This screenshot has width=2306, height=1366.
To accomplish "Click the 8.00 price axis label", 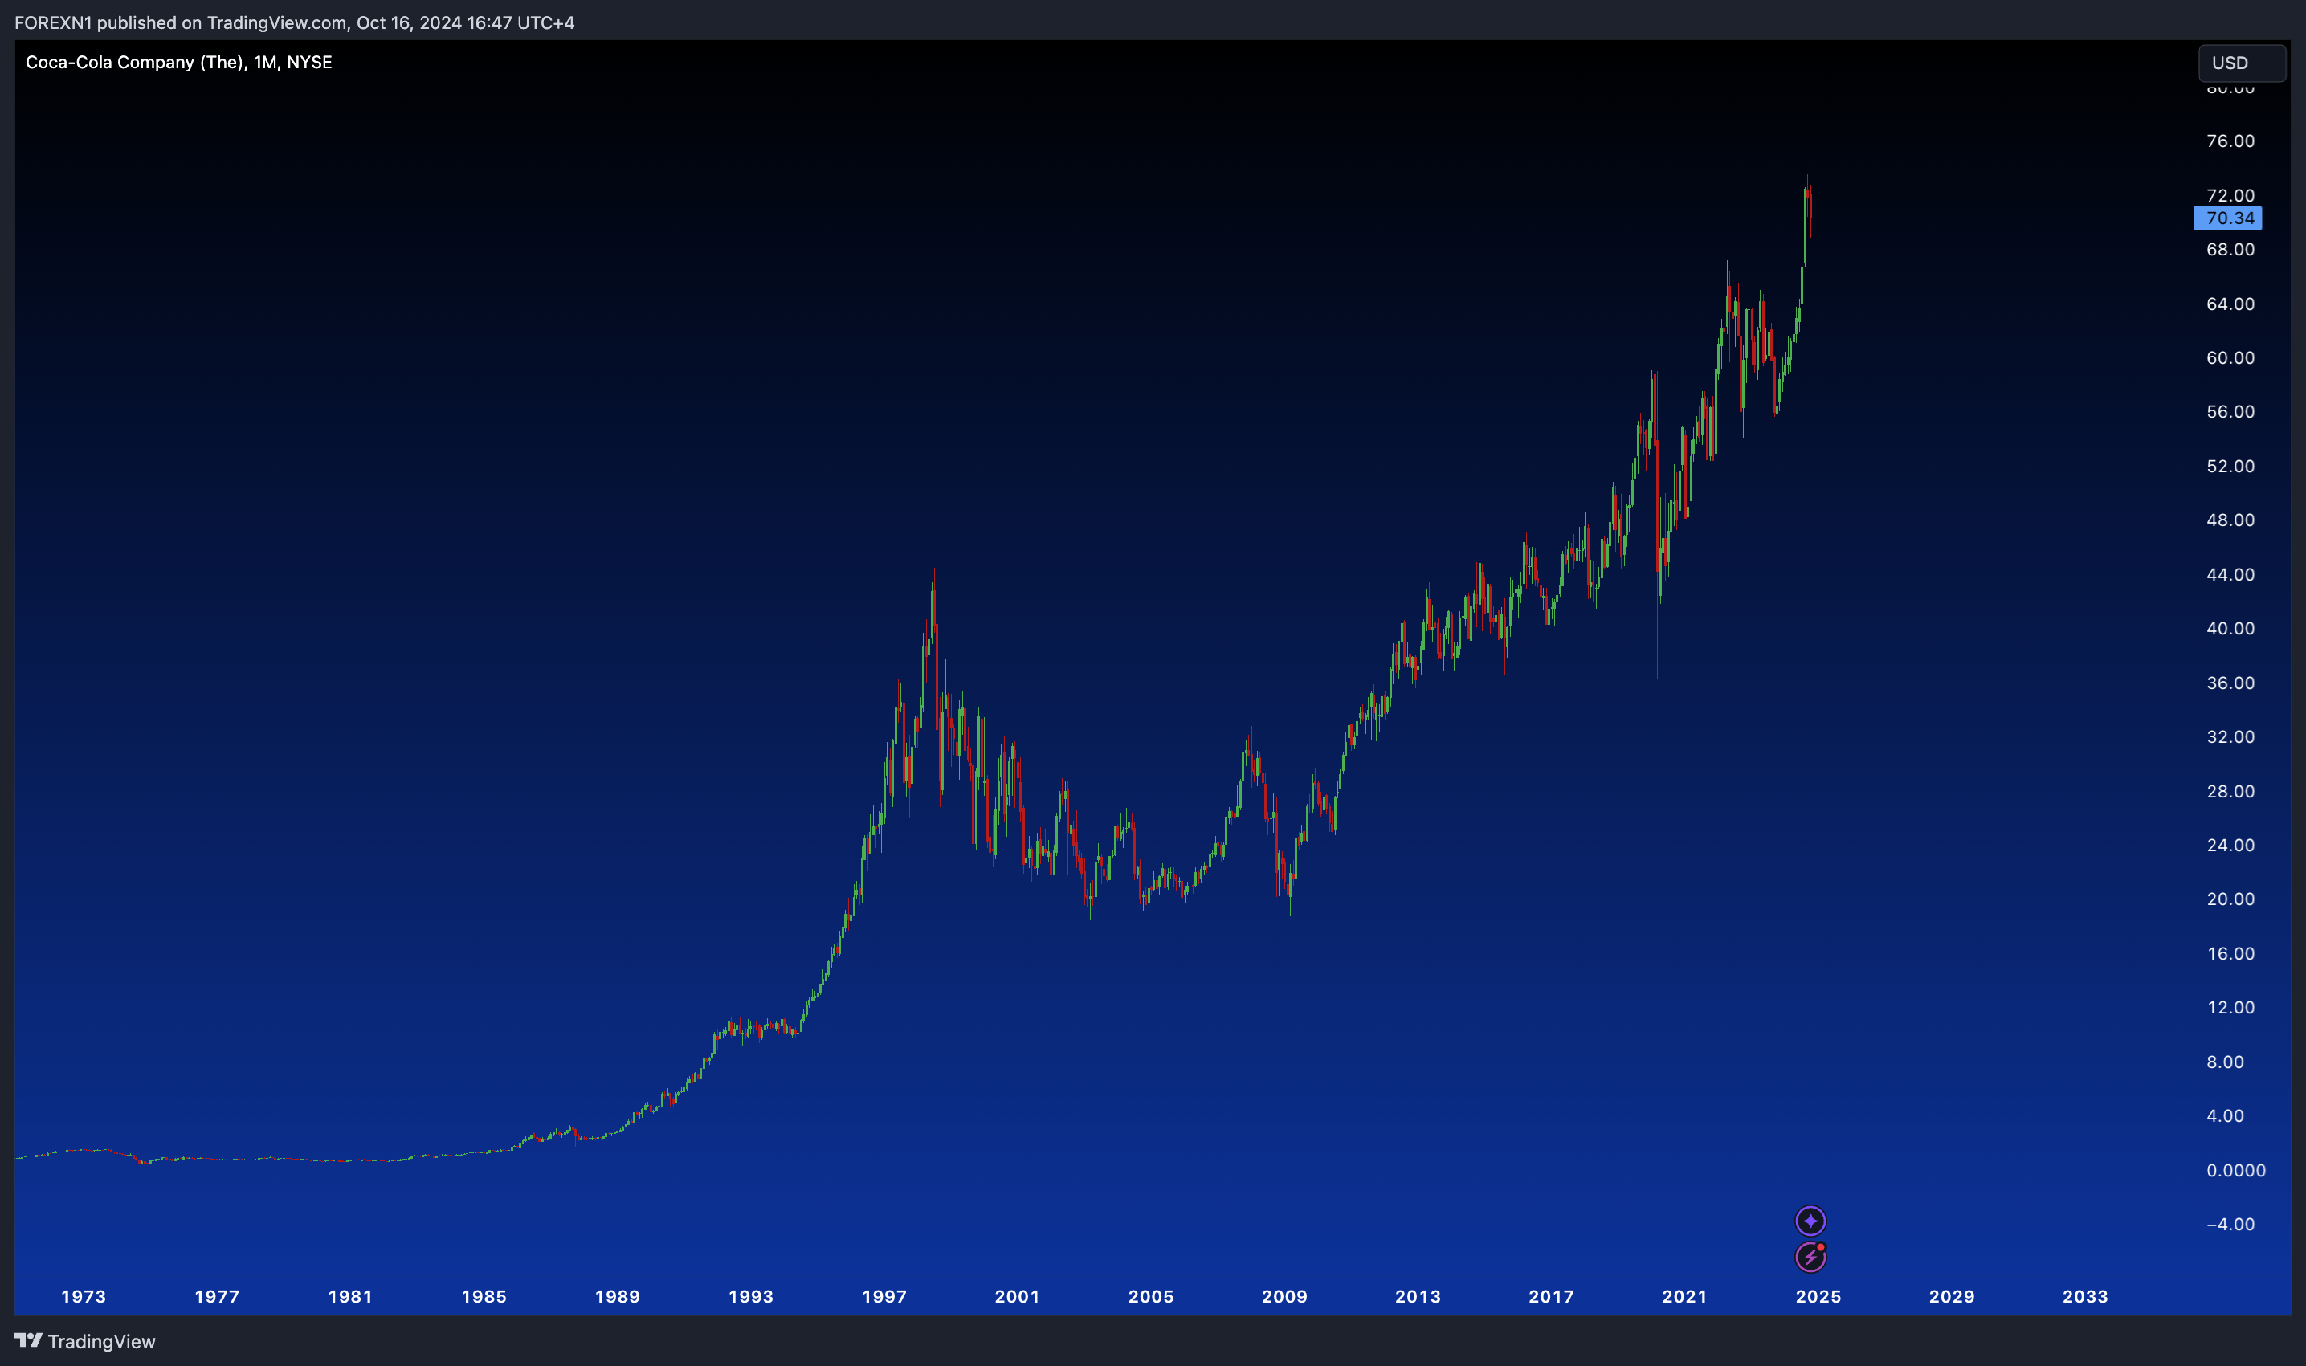I will tap(2225, 1062).
